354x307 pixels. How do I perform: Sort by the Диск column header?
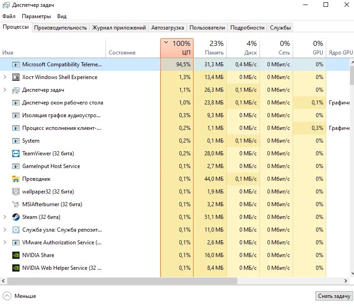point(243,48)
